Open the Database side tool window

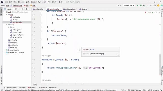click(162, 13)
